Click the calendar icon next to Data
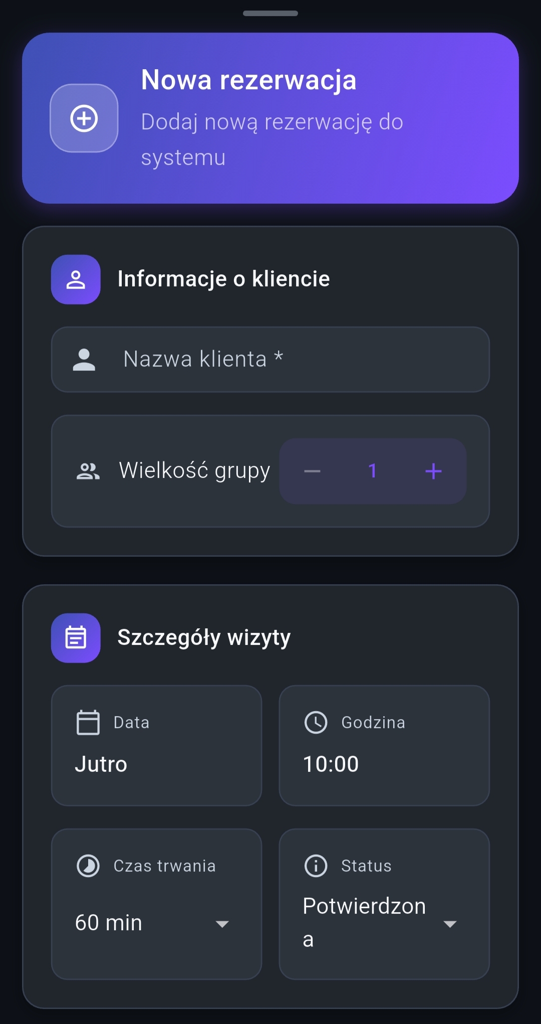 point(88,722)
